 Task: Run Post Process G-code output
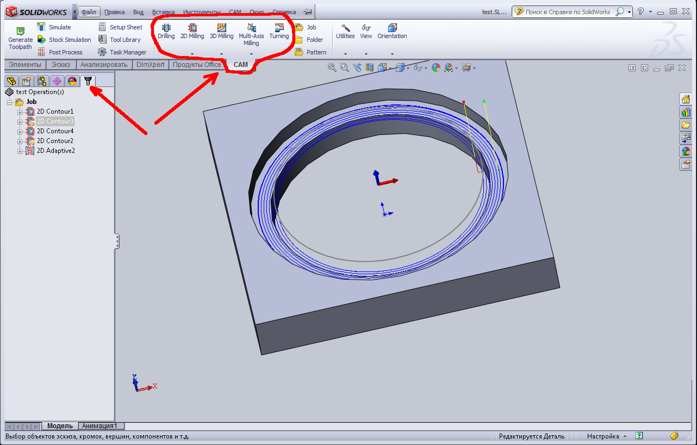59,52
